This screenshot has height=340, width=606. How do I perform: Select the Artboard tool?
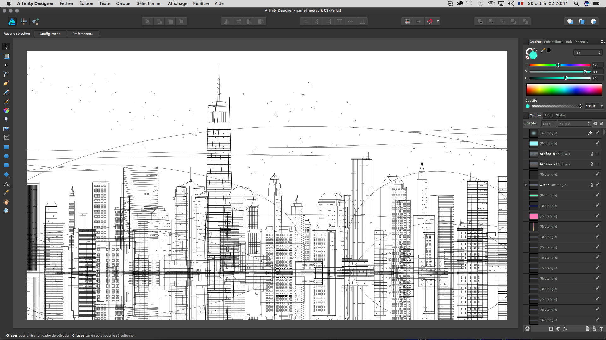[6, 56]
